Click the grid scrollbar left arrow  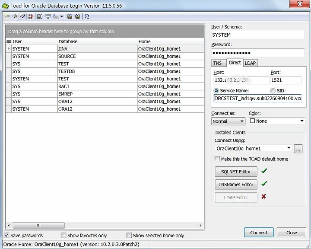(x=9, y=225)
